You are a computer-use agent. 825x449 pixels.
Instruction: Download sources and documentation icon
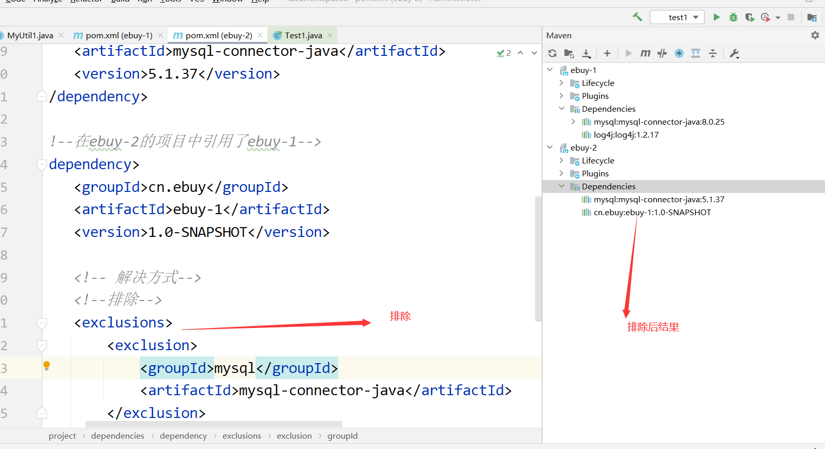pos(587,53)
